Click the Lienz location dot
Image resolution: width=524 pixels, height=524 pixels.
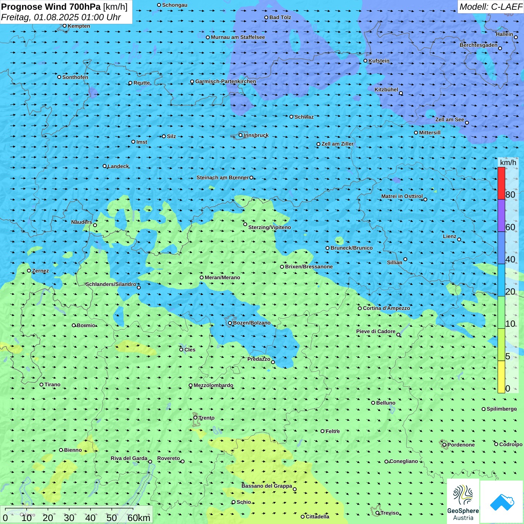pyautogui.click(x=459, y=240)
